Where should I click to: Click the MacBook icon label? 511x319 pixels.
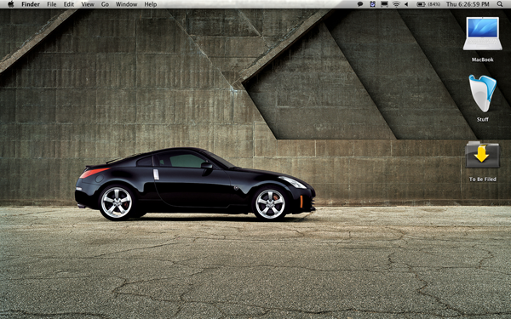coord(483,60)
